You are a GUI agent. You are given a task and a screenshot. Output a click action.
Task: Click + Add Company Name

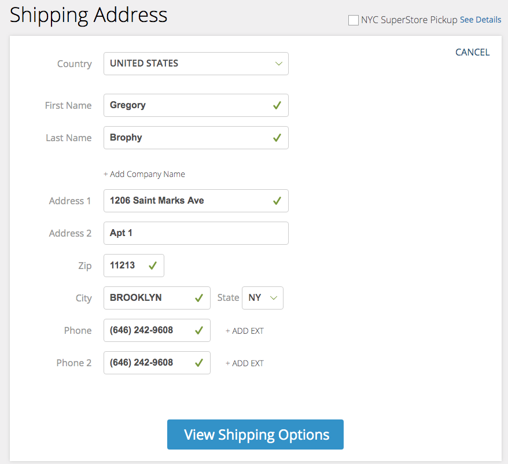144,174
